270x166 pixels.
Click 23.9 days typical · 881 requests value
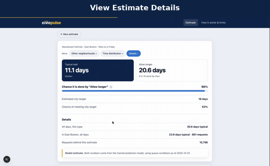[x=188, y=134]
